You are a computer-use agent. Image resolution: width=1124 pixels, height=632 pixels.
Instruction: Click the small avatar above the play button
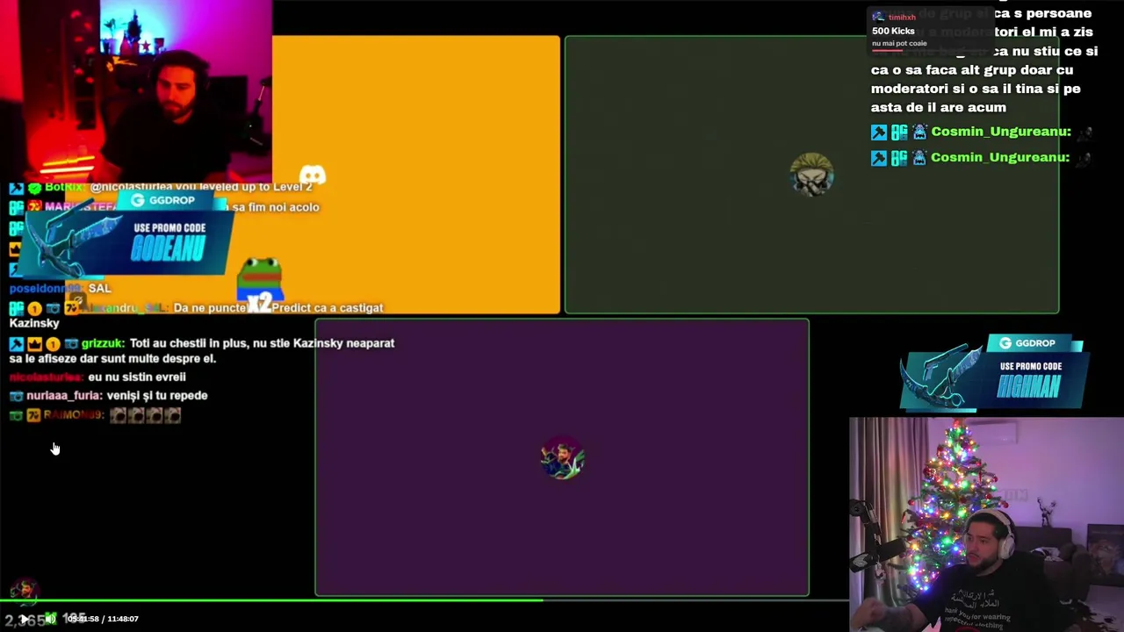pos(24,591)
